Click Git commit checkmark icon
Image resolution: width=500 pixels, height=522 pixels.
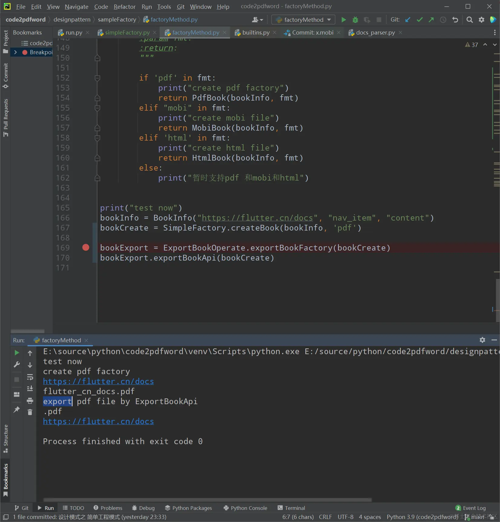click(x=419, y=20)
